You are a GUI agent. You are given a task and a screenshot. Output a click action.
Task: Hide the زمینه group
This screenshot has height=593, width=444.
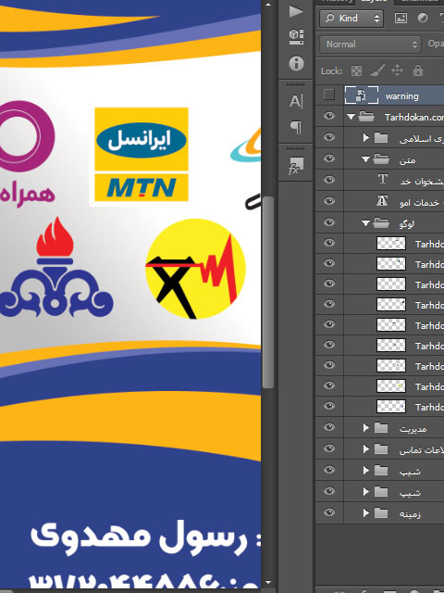tap(329, 512)
